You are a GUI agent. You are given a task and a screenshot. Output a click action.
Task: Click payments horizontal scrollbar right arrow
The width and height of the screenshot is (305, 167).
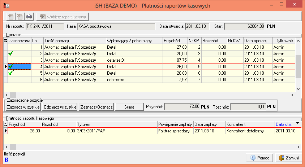tap(298, 147)
